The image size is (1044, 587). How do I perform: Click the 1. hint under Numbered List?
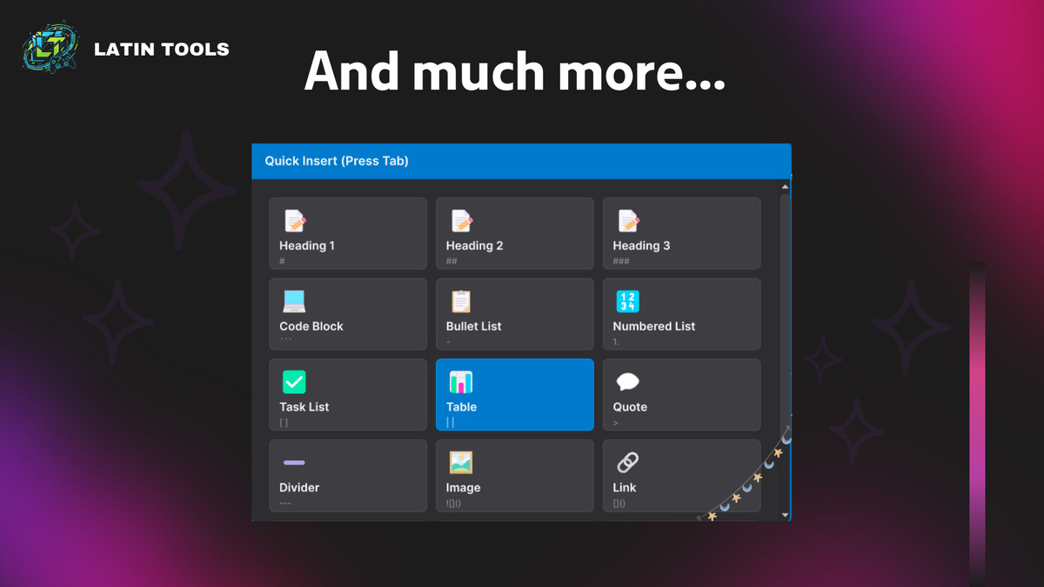[x=616, y=342]
